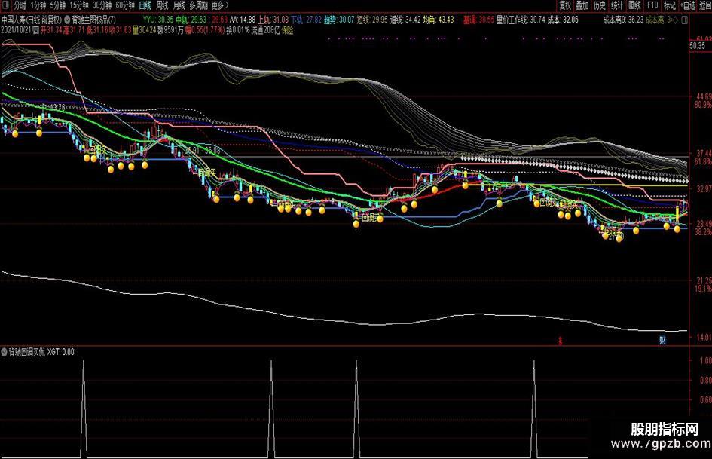712x459 pixels.
Task: Click the 成本离9: 36.23 value
Action: tap(623, 20)
